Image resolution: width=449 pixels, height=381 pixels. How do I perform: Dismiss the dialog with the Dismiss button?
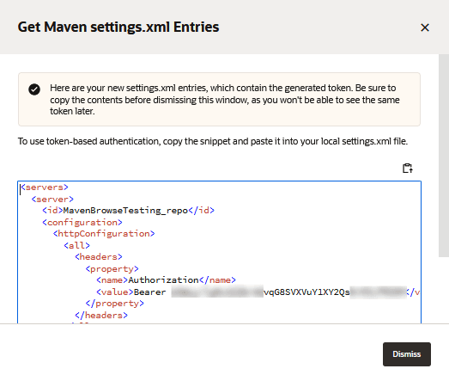pos(407,354)
